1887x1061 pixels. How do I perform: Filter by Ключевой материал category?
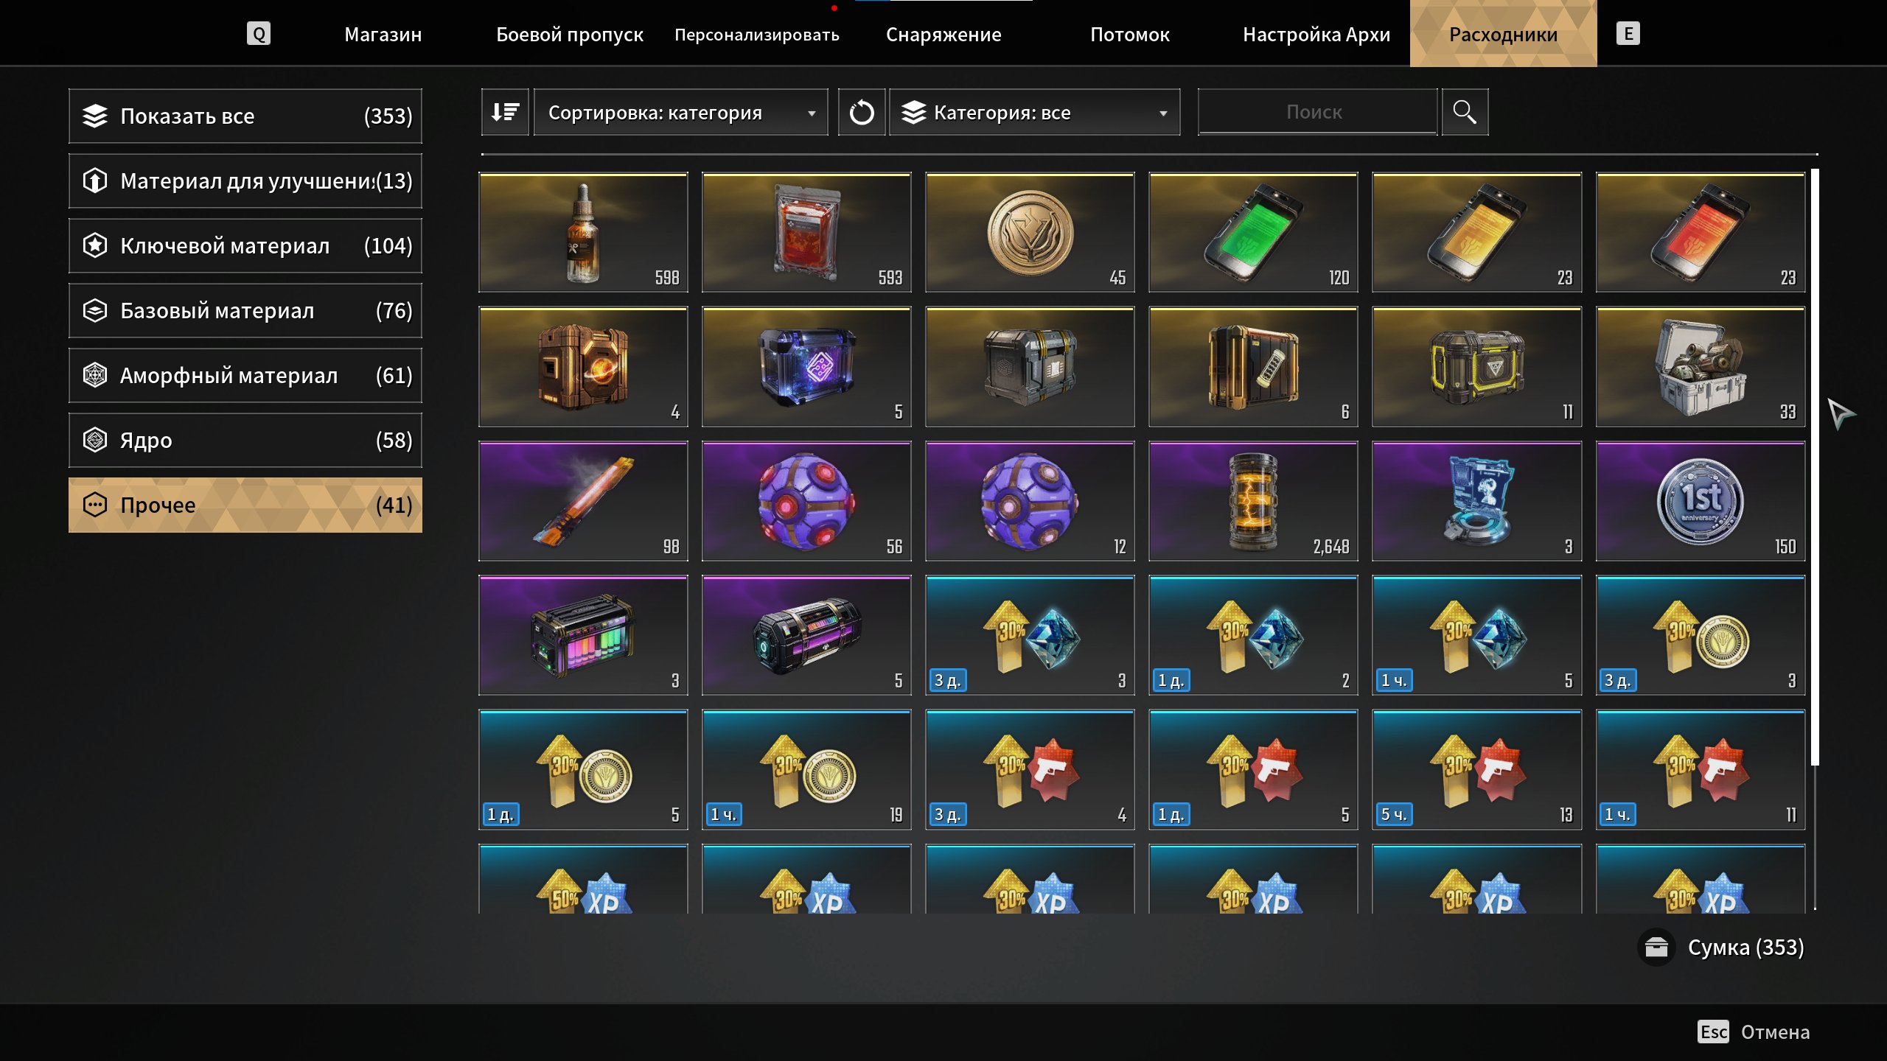[x=245, y=245]
